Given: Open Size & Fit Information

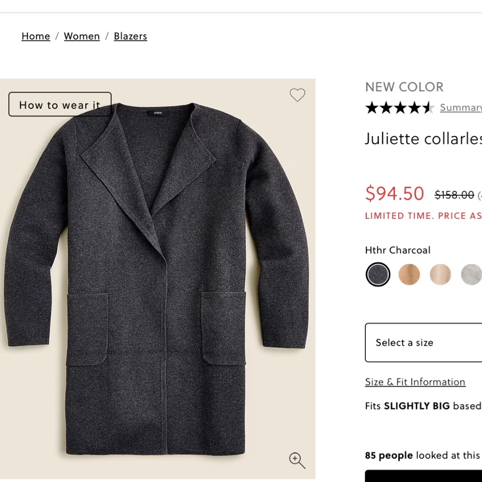Looking at the screenshot, I should pos(415,382).
